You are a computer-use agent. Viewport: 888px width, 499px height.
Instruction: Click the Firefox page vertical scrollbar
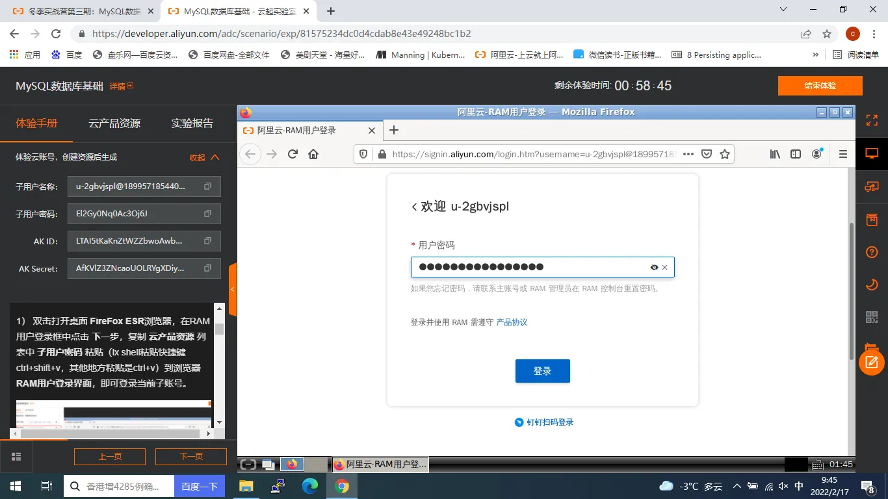coord(852,291)
